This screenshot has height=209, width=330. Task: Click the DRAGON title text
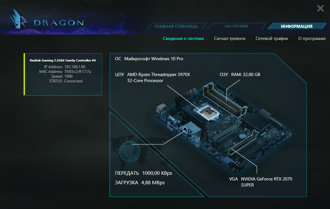coord(59,23)
